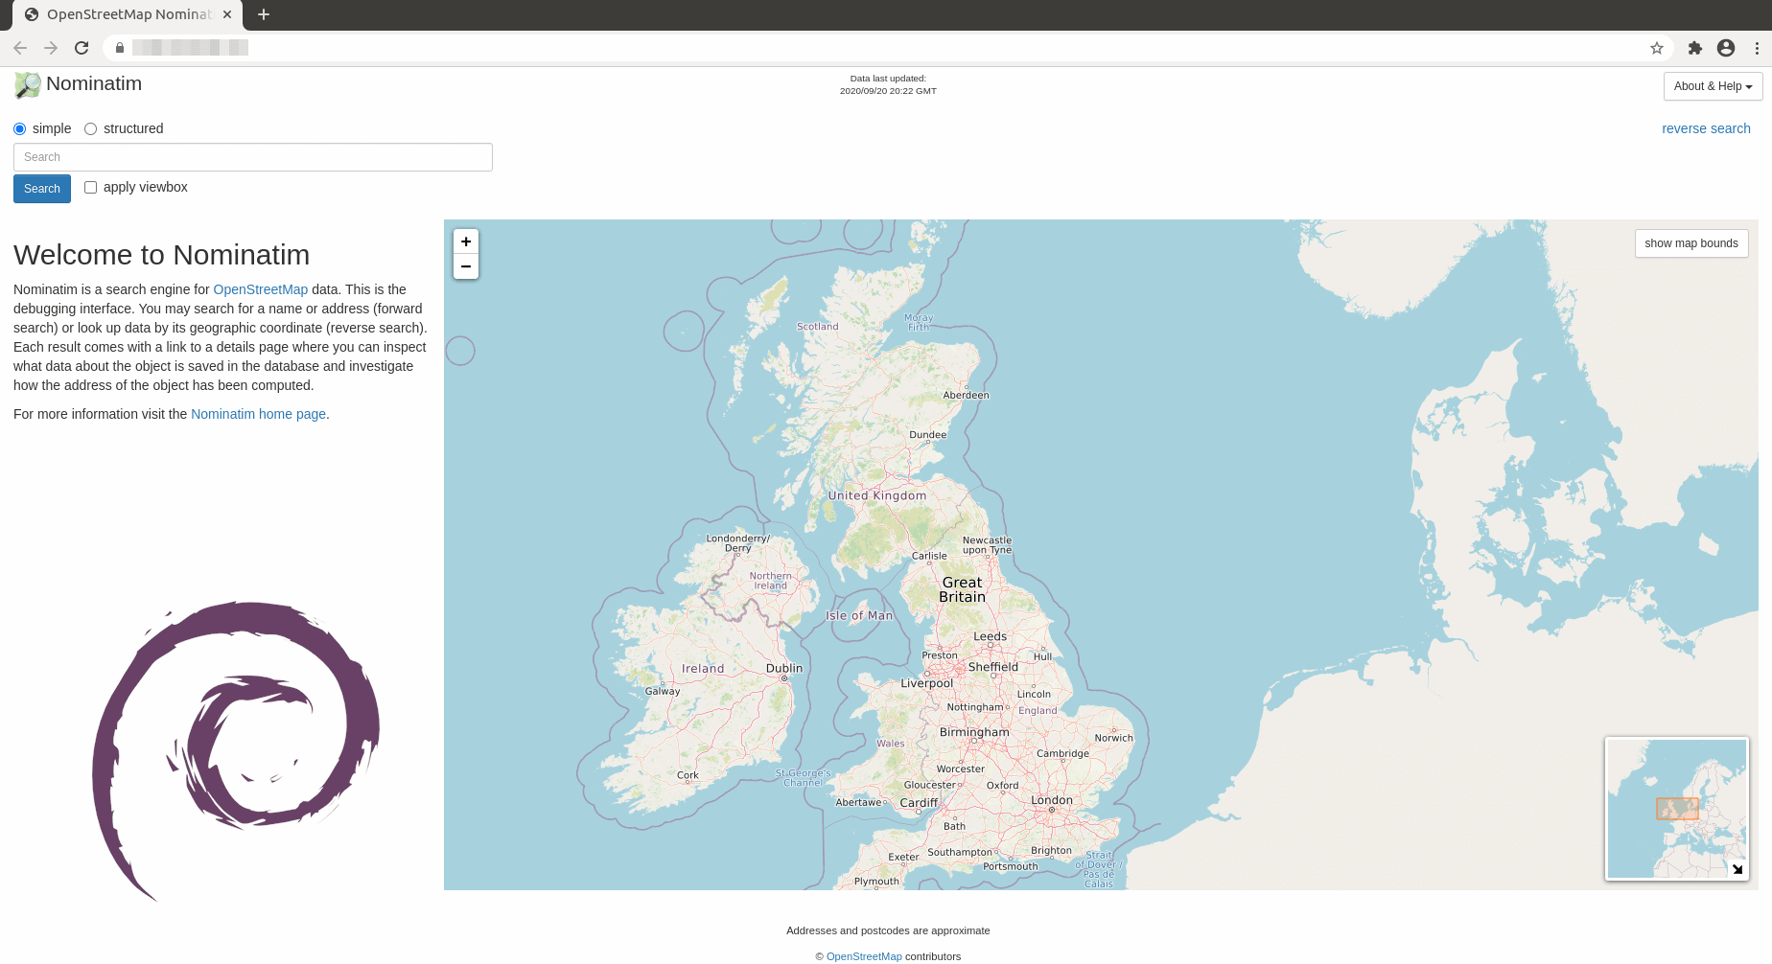1772x964 pixels.
Task: Click show map bounds button
Action: pyautogui.click(x=1690, y=243)
